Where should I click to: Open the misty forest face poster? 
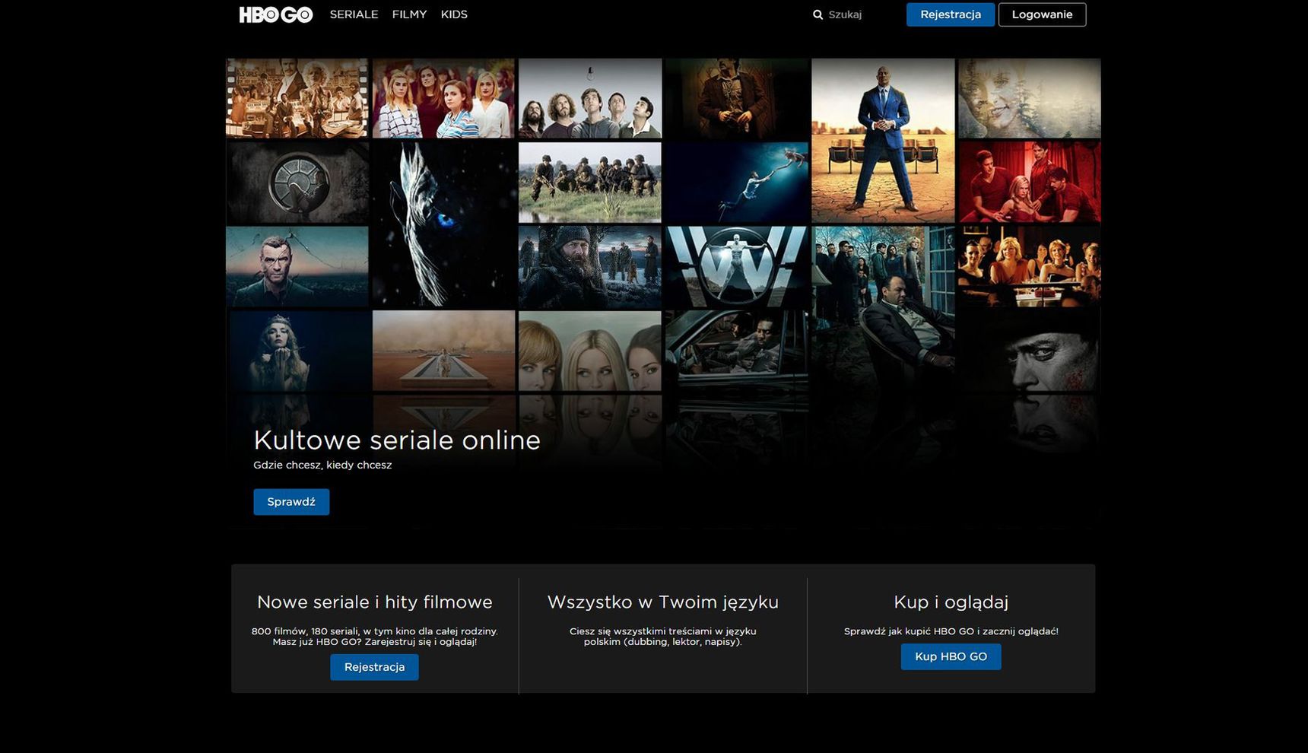pyautogui.click(x=1030, y=98)
